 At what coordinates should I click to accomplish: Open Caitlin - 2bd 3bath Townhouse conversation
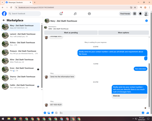tap(20, 87)
